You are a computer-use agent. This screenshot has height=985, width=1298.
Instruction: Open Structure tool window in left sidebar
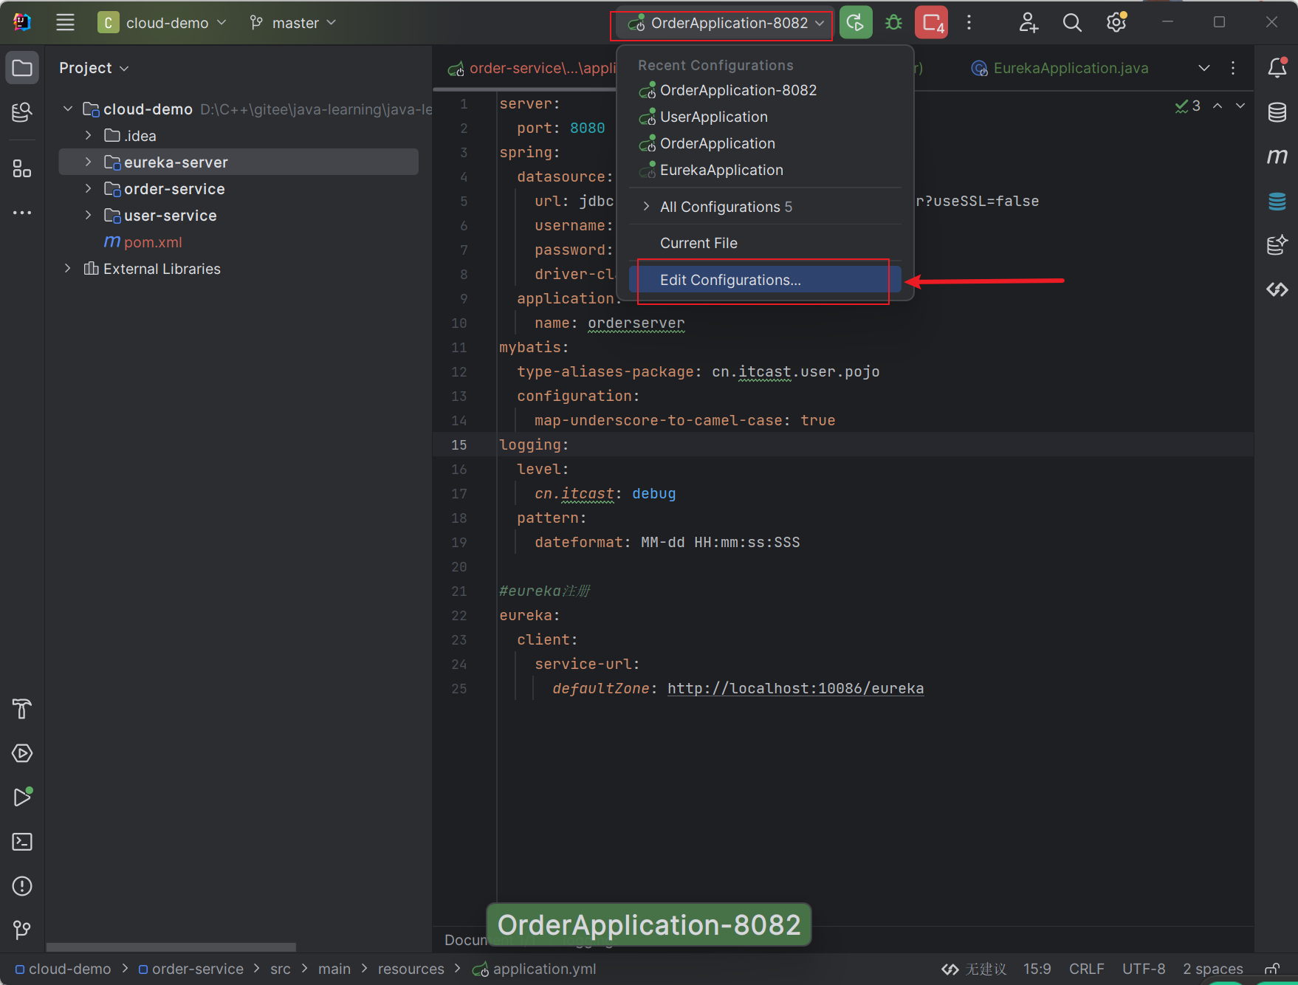tap(22, 169)
